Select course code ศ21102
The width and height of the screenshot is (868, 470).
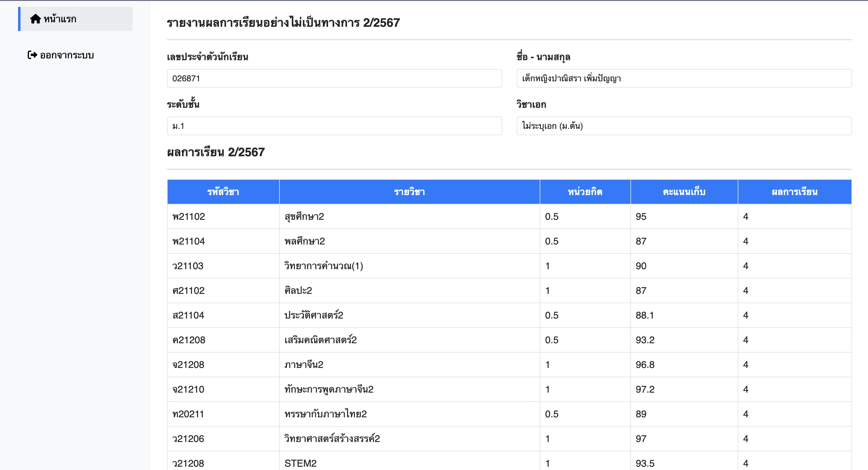click(x=188, y=291)
